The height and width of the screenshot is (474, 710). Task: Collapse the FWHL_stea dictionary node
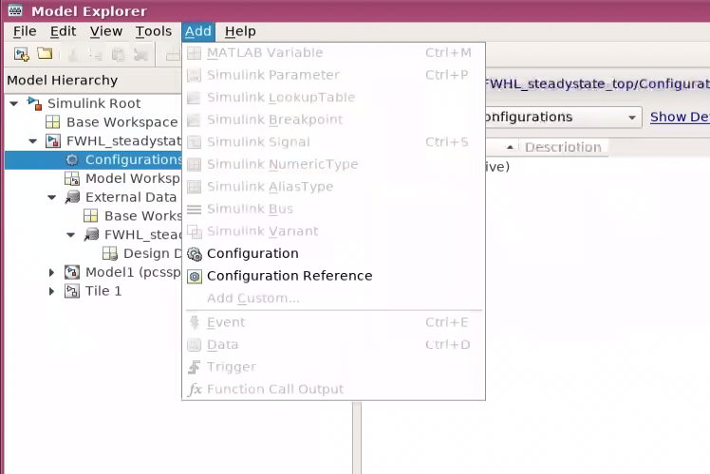70,235
